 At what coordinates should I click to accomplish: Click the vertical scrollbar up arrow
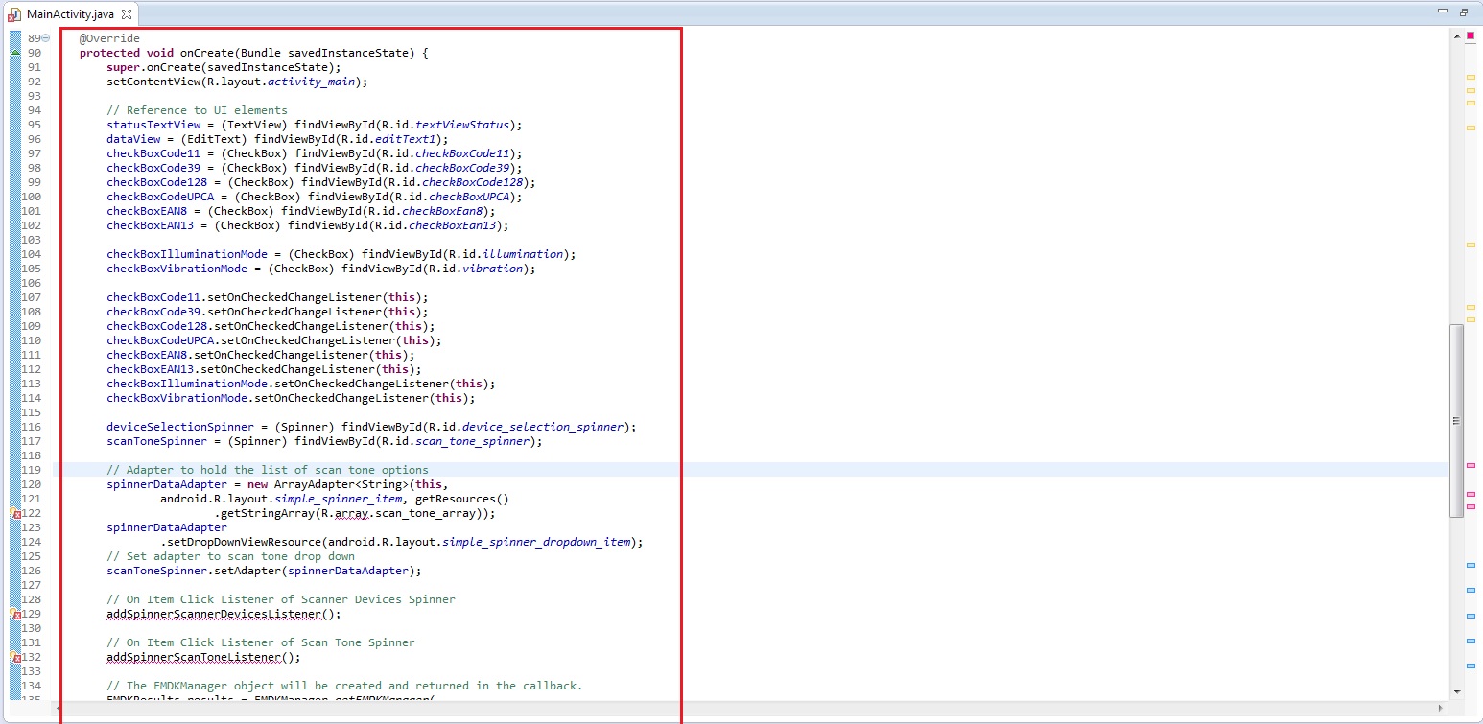[1456, 35]
